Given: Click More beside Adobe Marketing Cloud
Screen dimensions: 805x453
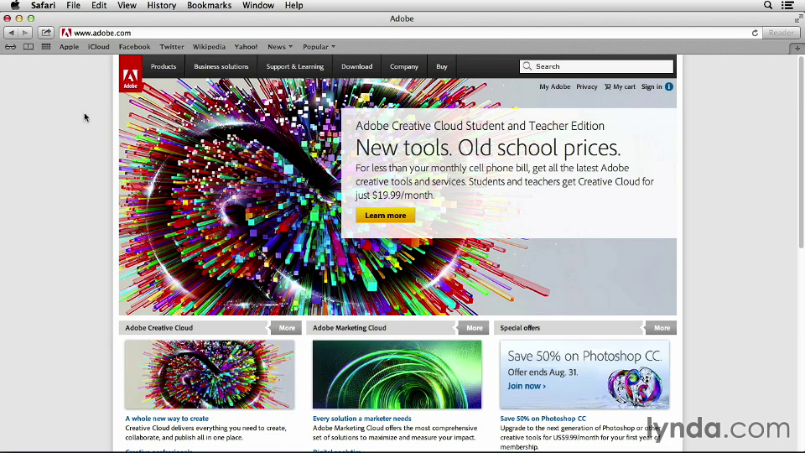Looking at the screenshot, I should tap(474, 328).
